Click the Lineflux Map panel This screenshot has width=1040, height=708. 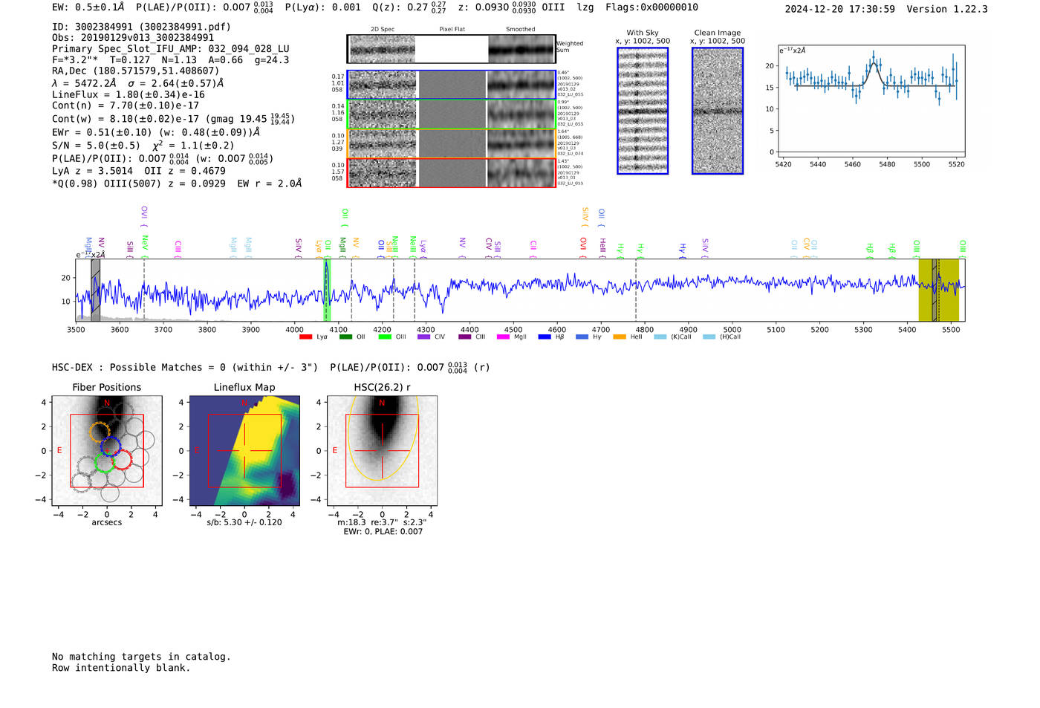coord(244,451)
